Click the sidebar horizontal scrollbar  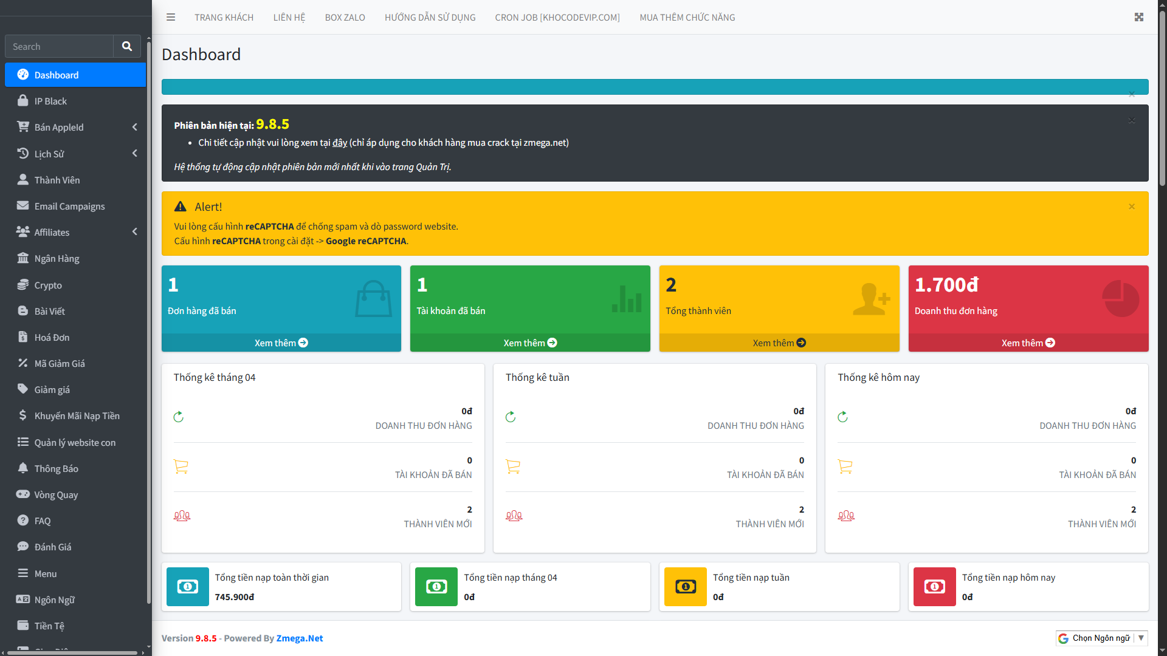(x=73, y=652)
